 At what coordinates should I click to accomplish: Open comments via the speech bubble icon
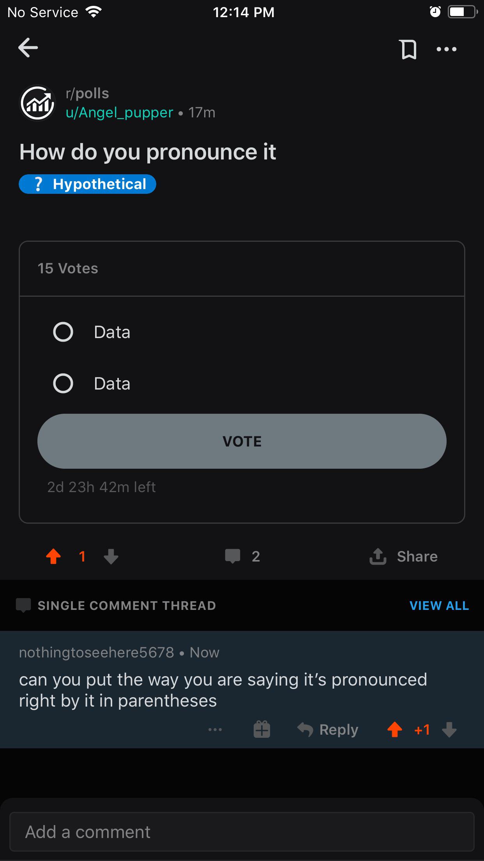(x=233, y=556)
